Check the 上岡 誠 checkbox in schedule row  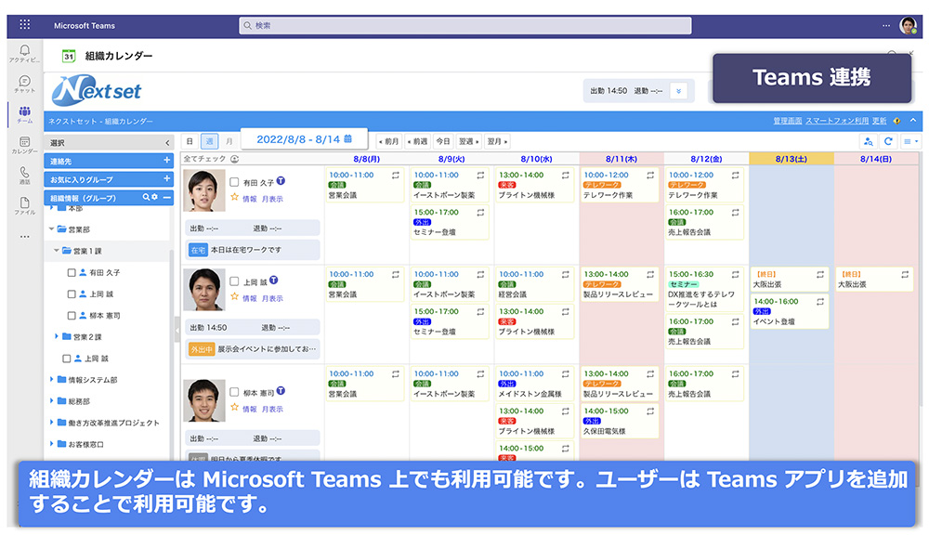(x=234, y=281)
